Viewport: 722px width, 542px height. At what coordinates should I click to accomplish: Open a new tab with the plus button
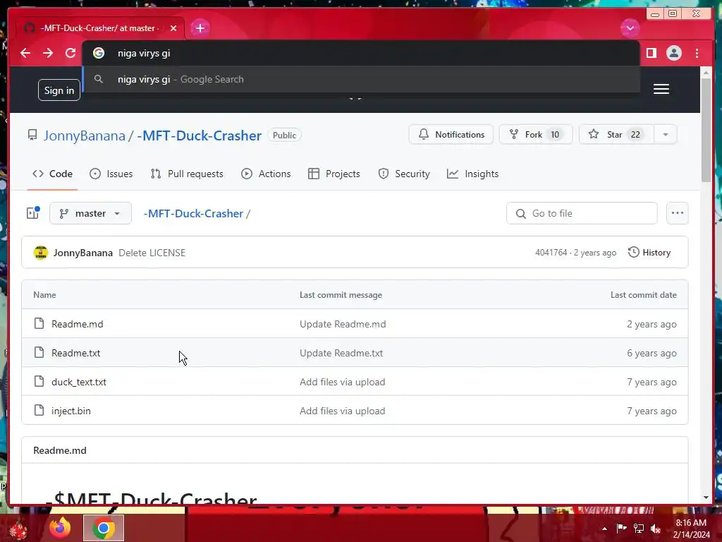(200, 28)
